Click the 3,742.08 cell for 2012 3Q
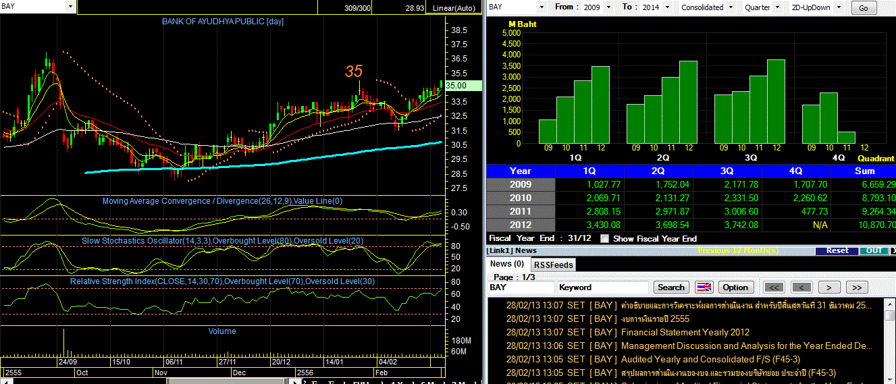 (x=728, y=225)
